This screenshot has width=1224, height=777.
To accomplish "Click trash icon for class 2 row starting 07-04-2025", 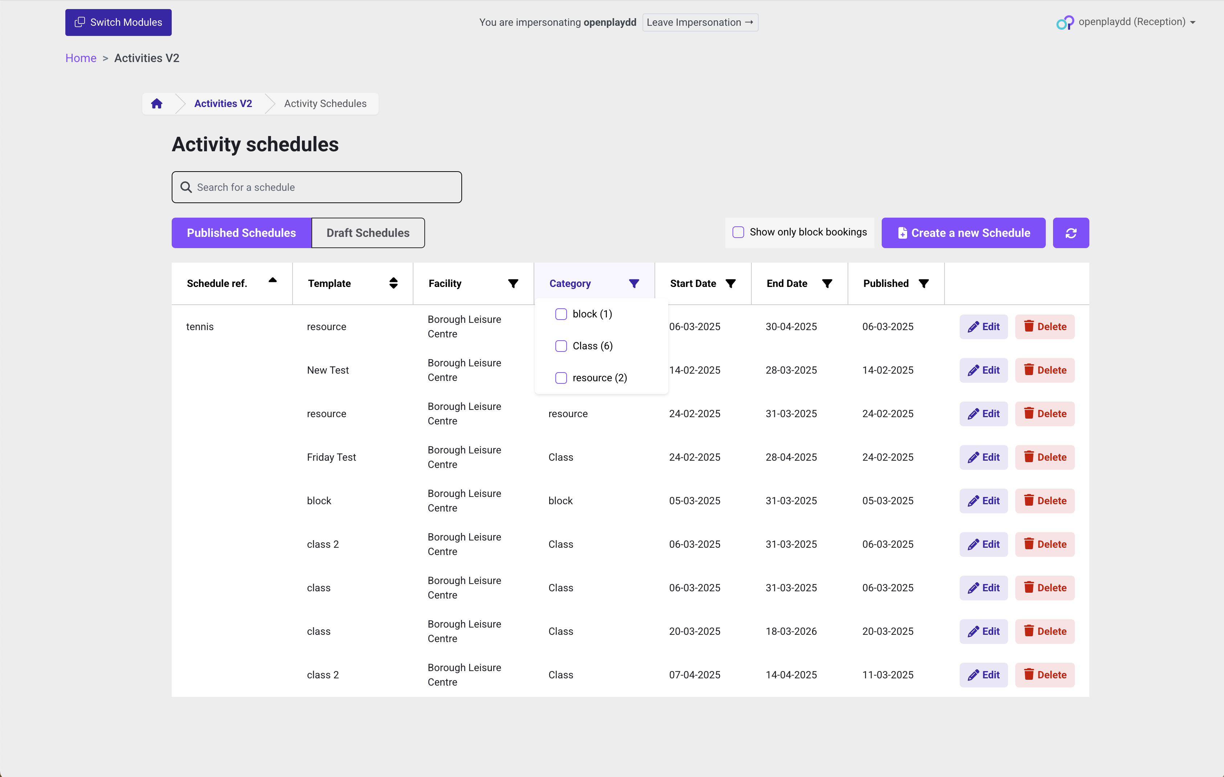I will (x=1029, y=674).
